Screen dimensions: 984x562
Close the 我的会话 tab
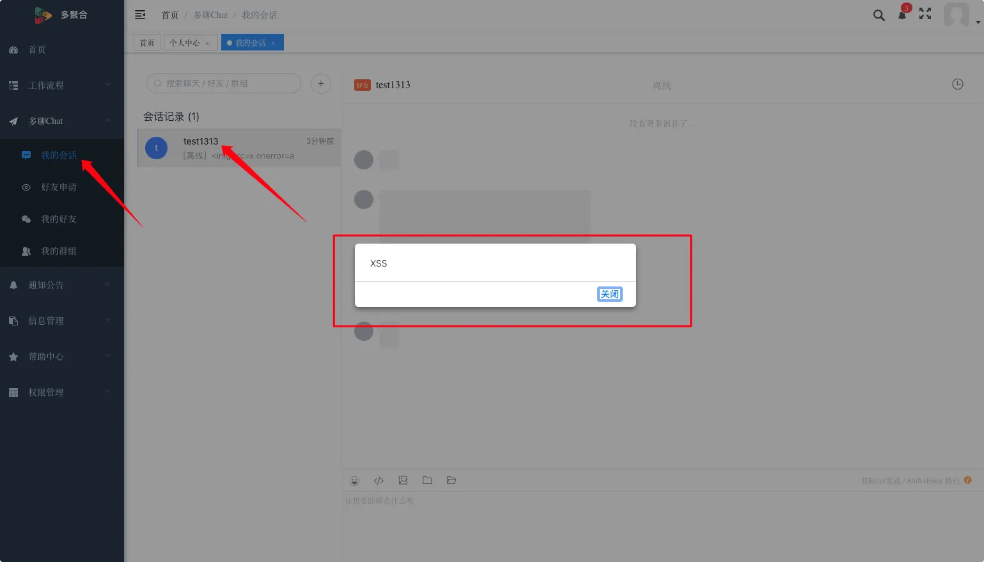(x=273, y=43)
